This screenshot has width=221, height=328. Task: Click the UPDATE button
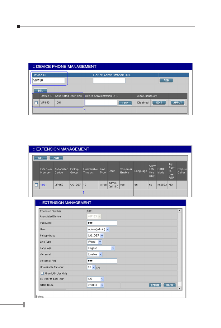155,285
